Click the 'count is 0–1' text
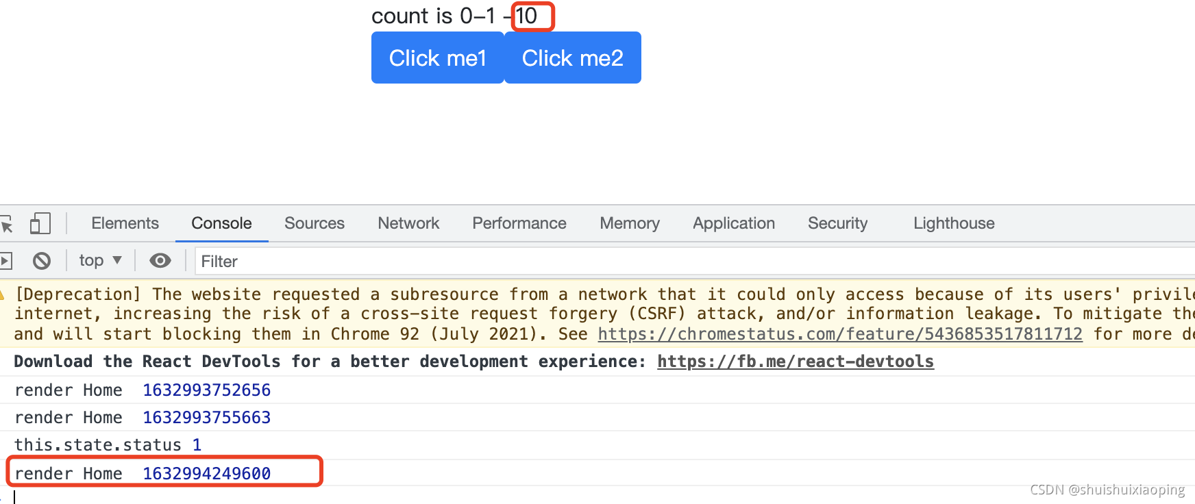 [433, 16]
